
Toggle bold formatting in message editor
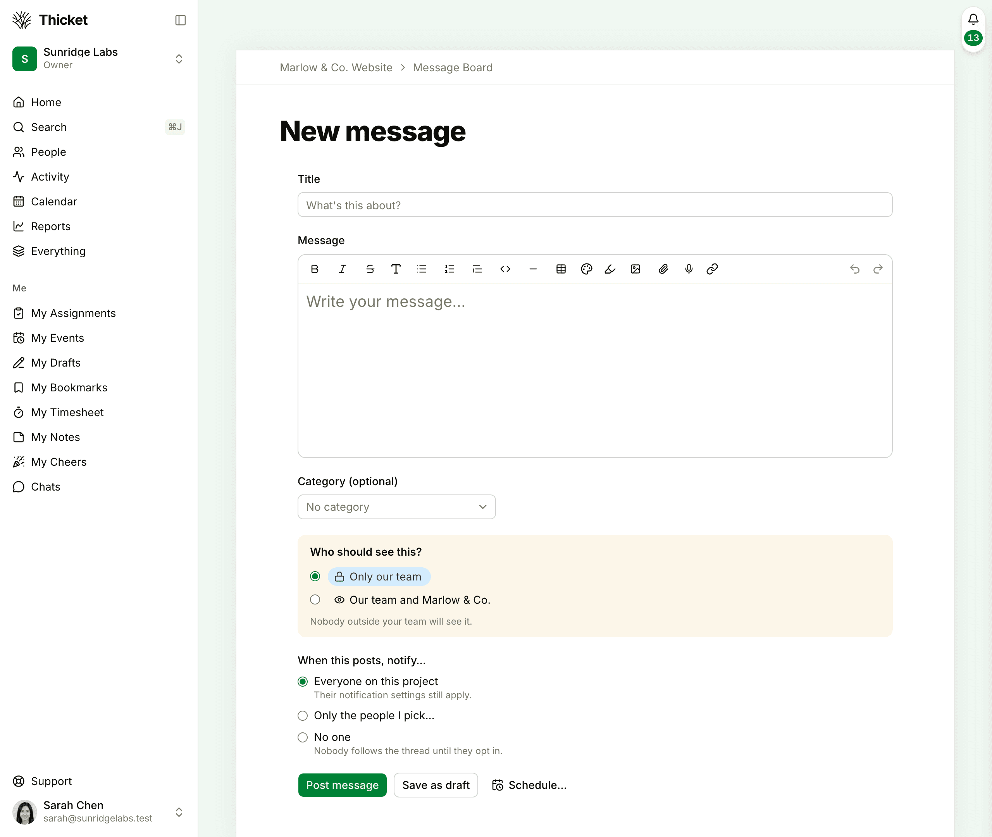(x=315, y=269)
